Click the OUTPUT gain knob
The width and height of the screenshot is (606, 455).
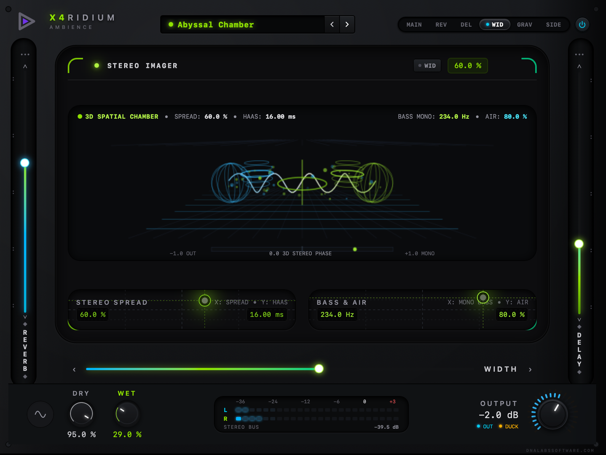click(x=553, y=414)
